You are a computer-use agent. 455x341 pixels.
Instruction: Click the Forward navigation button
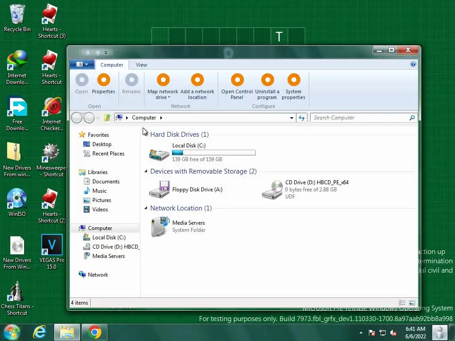pyautogui.click(x=89, y=118)
